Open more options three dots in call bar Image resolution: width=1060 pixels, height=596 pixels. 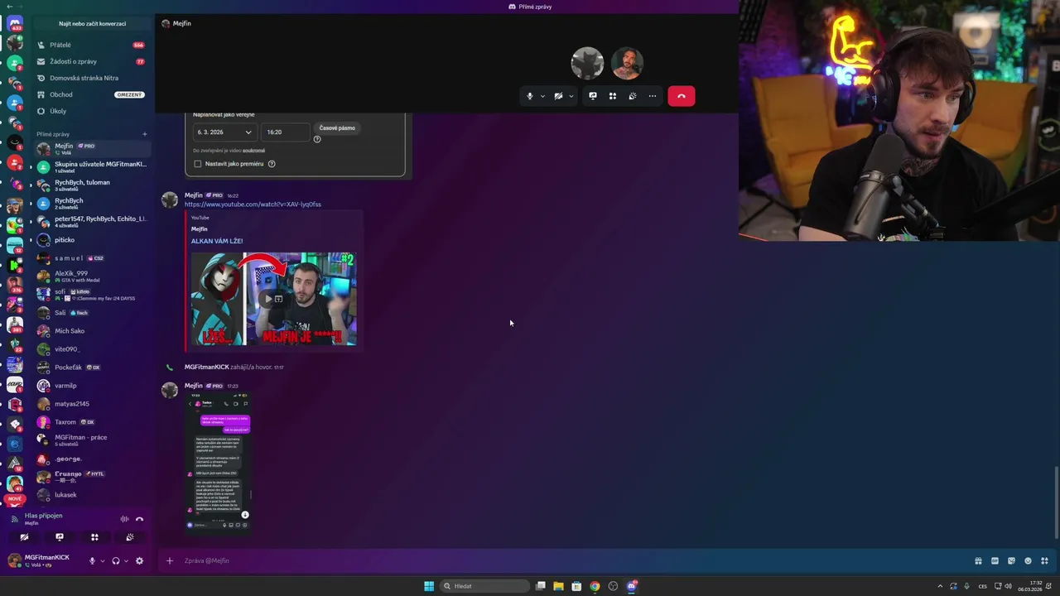(x=653, y=96)
